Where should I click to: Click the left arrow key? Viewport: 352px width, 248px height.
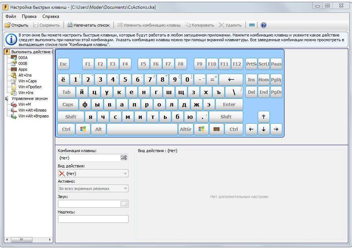(x=251, y=129)
